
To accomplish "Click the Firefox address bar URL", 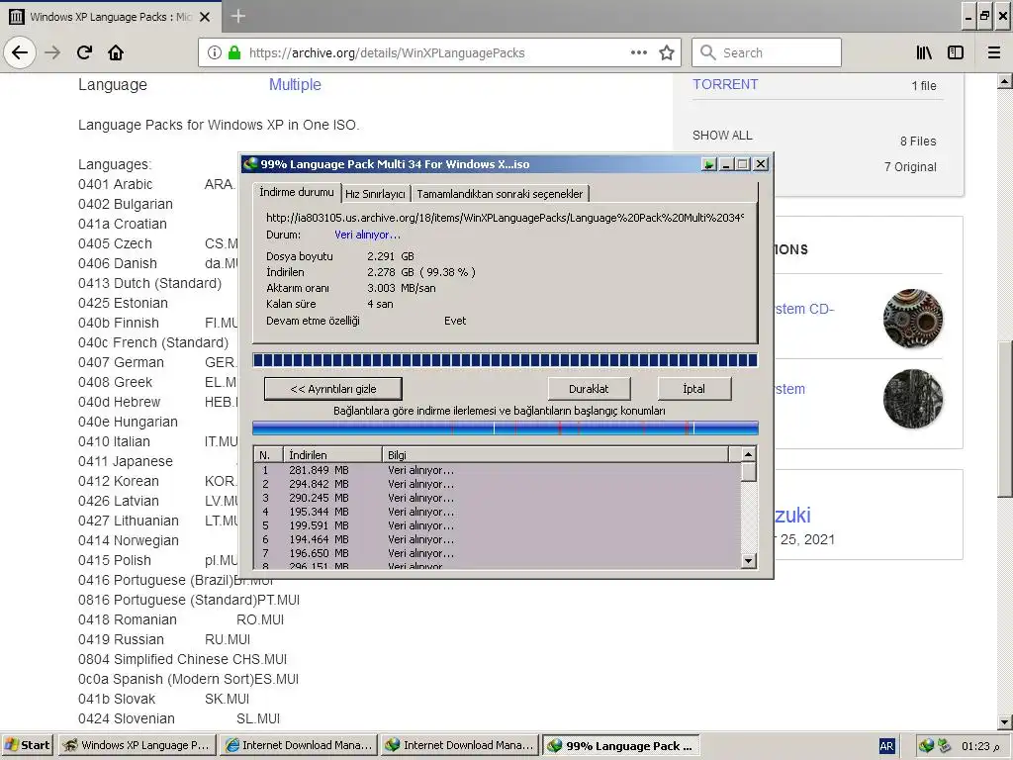I will [387, 53].
